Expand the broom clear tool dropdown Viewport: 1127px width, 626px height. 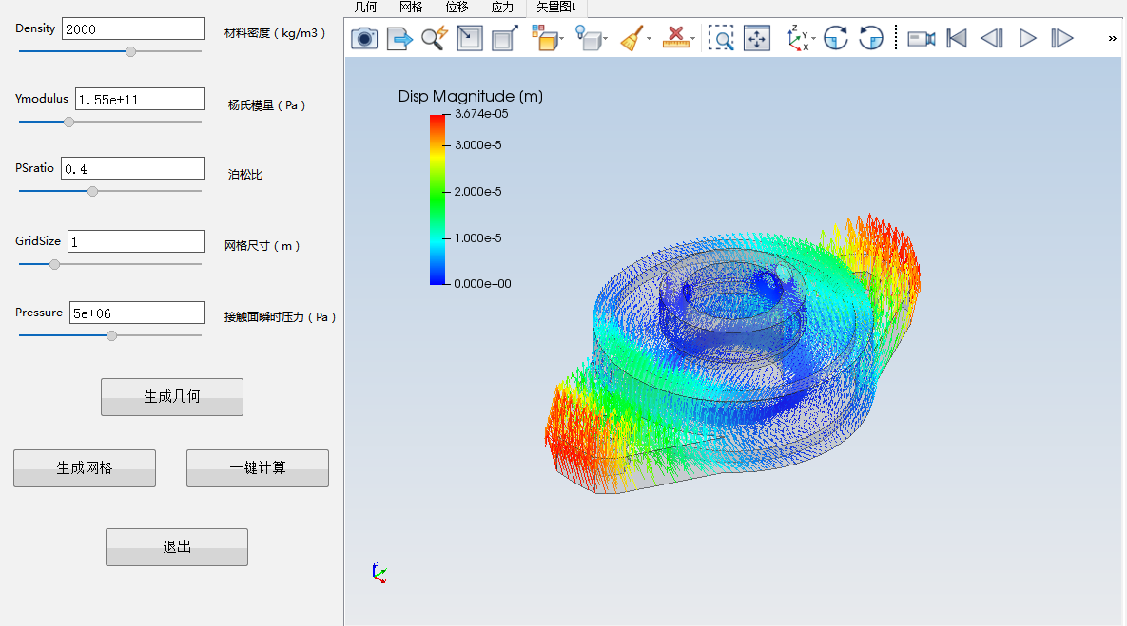[650, 40]
